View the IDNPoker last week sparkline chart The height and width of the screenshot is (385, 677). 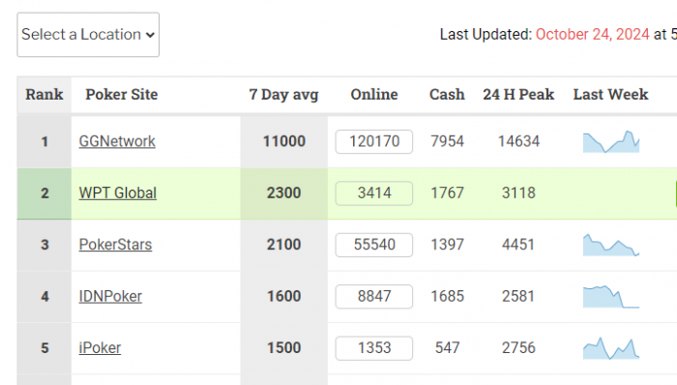pyautogui.click(x=611, y=297)
